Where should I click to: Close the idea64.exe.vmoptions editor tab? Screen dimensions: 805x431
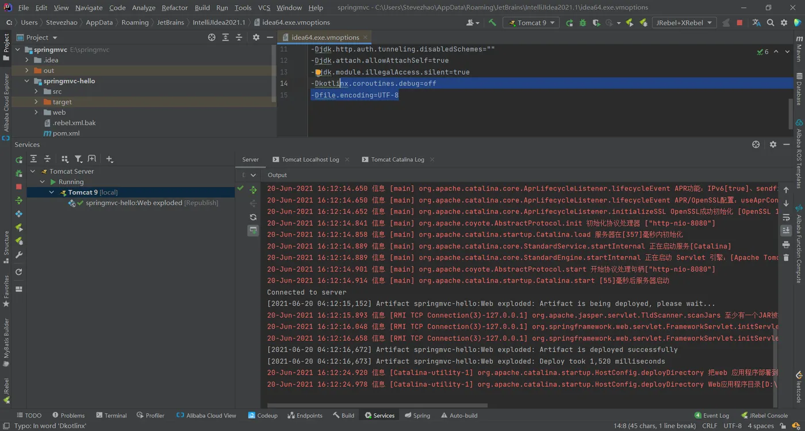365,37
